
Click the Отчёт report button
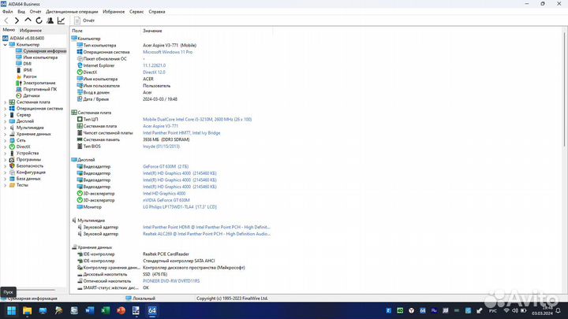pyautogui.click(x=84, y=20)
